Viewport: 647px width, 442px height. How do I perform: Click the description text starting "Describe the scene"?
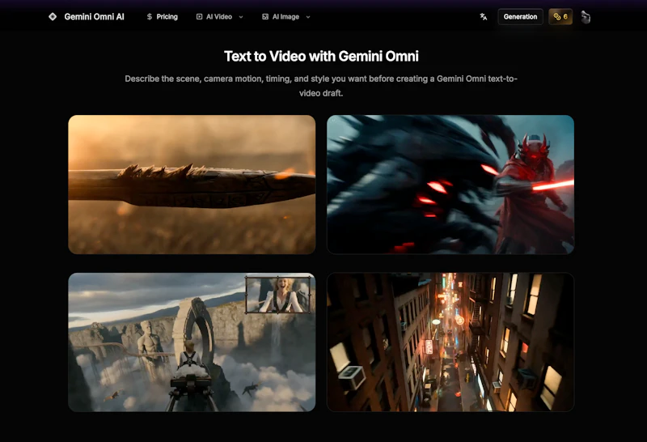pyautogui.click(x=321, y=86)
